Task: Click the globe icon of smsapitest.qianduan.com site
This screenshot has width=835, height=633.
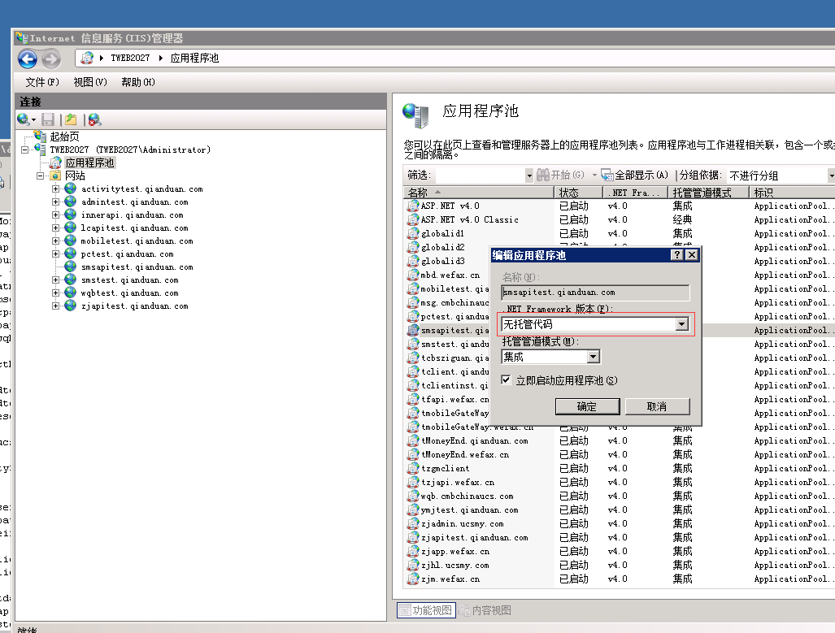Action: [70, 267]
